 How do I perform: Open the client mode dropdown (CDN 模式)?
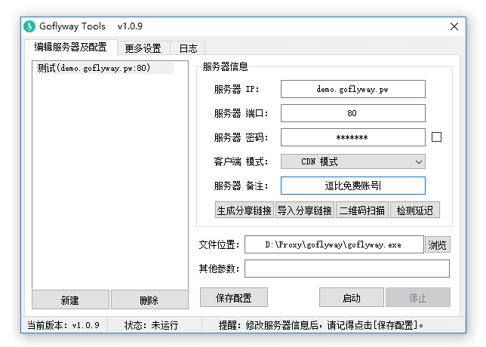pyautogui.click(x=352, y=161)
